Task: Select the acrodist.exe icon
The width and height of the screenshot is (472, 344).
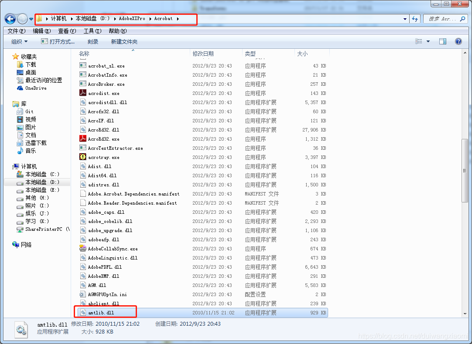Action: [x=83, y=93]
